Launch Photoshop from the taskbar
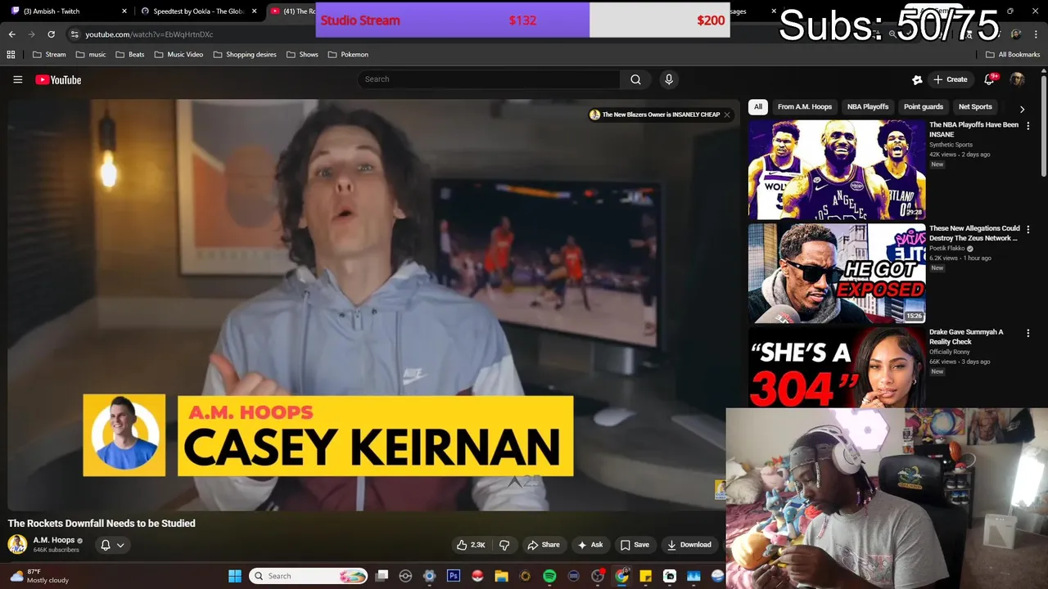This screenshot has width=1048, height=589. 454,576
